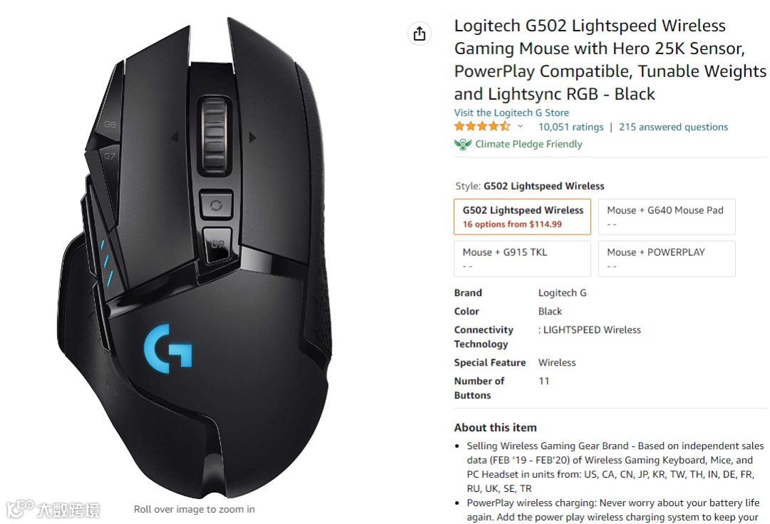Click the mouse scroll wheel in image
The image size is (770, 524).
click(x=215, y=134)
